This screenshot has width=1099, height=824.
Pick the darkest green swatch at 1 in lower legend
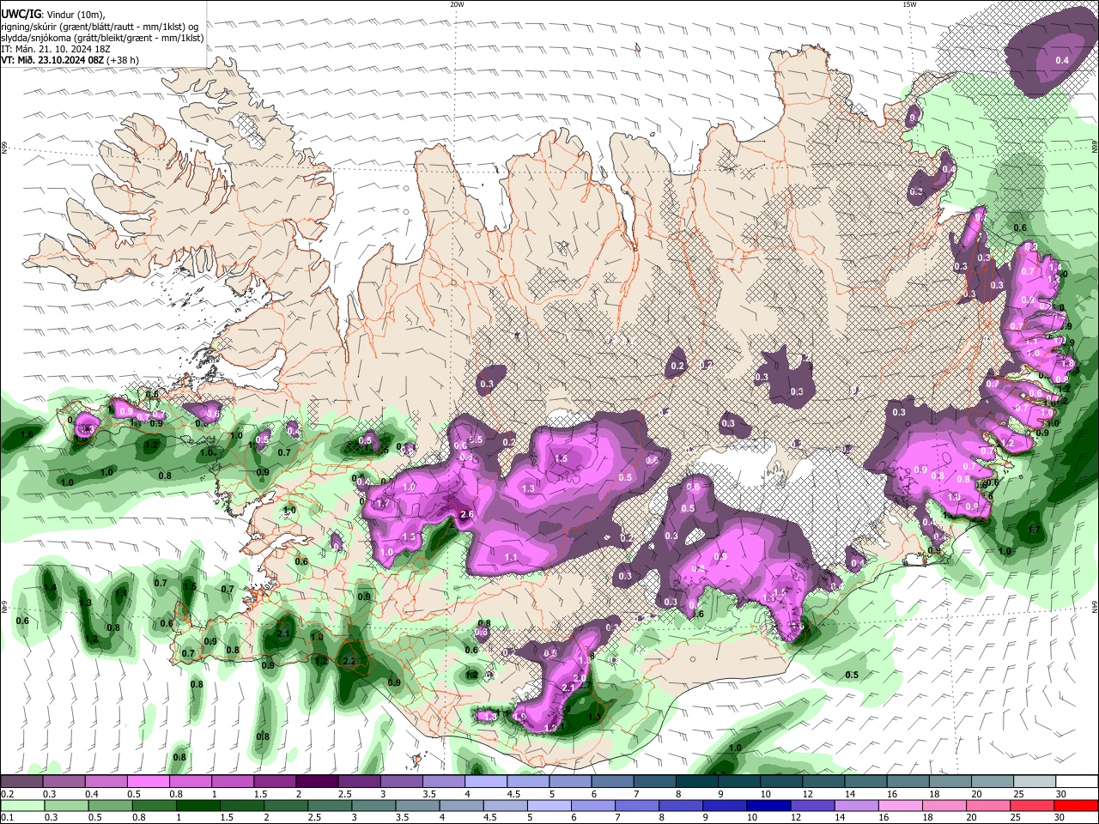tap(197, 805)
